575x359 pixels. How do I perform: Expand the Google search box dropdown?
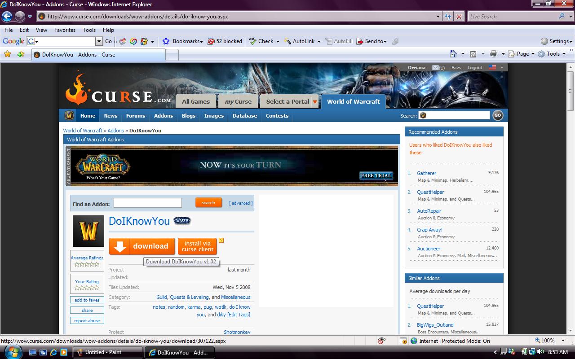click(x=99, y=41)
